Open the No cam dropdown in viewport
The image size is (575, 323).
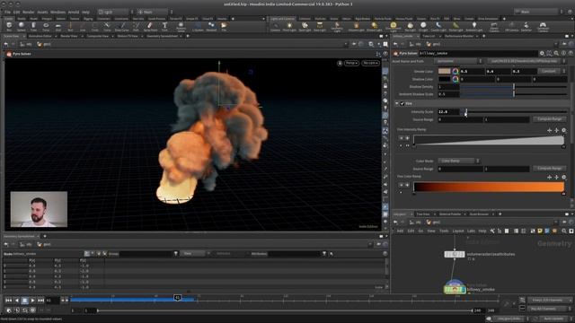pyautogui.click(x=370, y=63)
